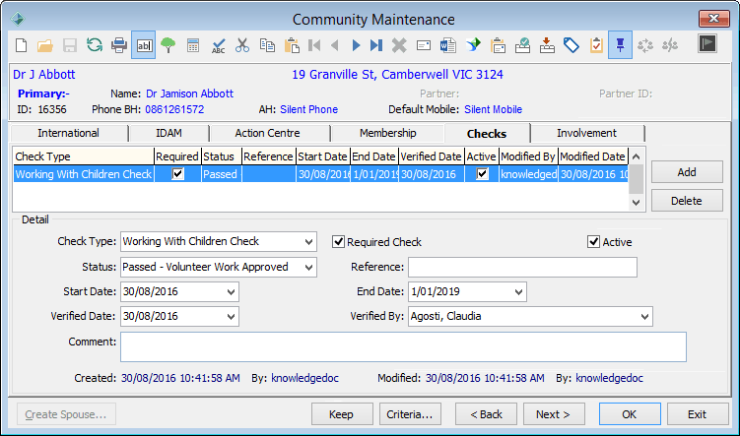
Task: Toggle the Active checkbox in Detail
Action: pos(593,242)
